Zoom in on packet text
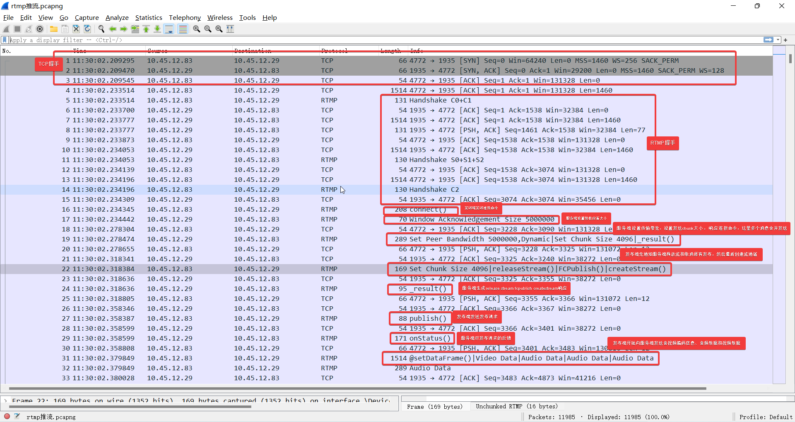 pos(197,29)
